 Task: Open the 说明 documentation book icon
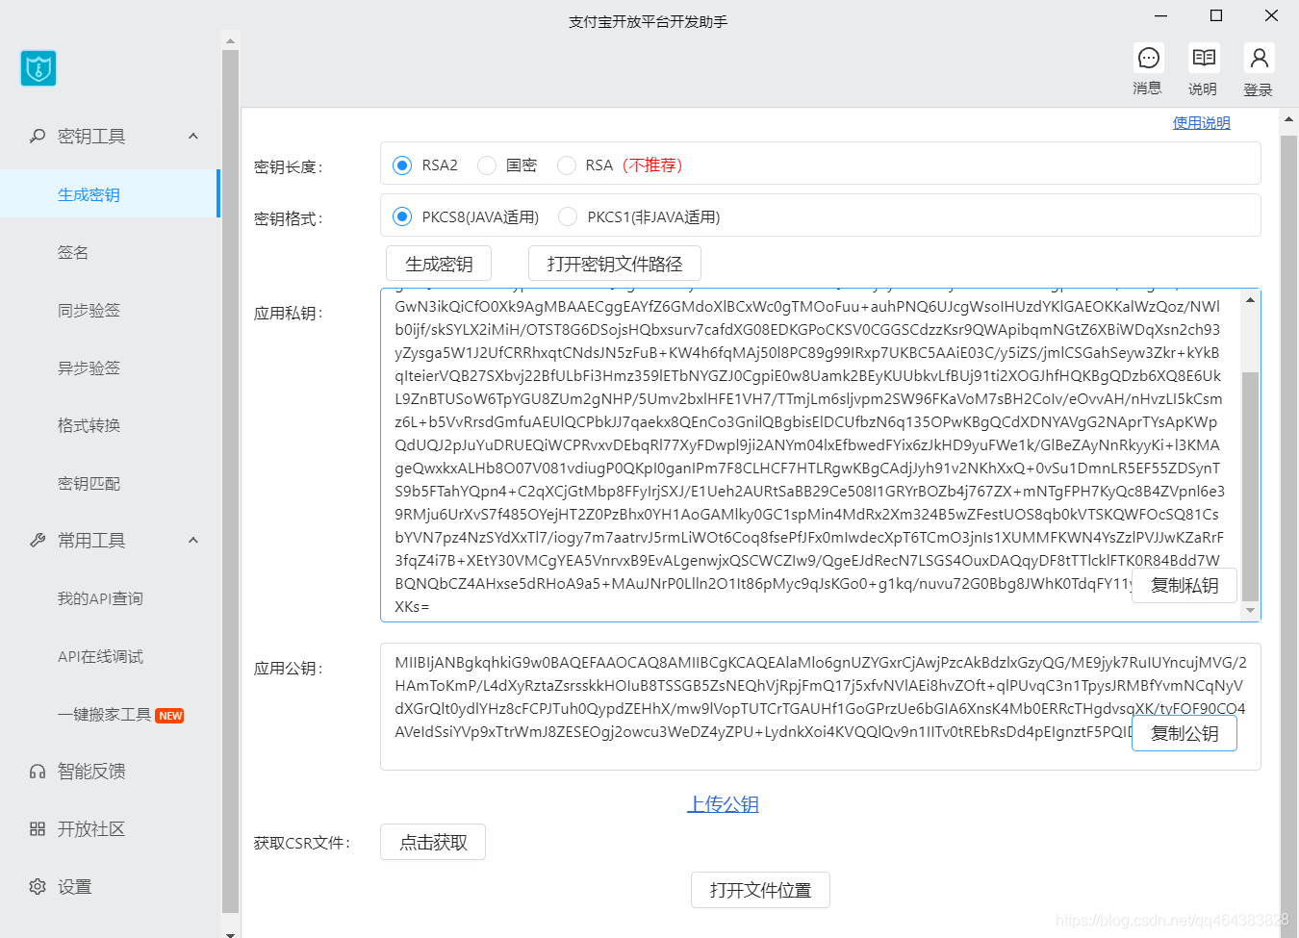point(1204,59)
